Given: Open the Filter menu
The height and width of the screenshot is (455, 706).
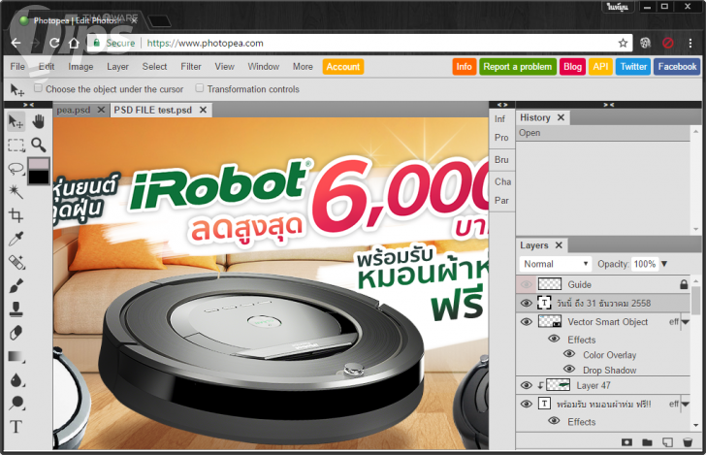Looking at the screenshot, I should pyautogui.click(x=191, y=67).
